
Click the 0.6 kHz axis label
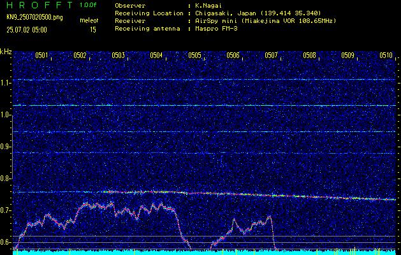click(x=5, y=242)
